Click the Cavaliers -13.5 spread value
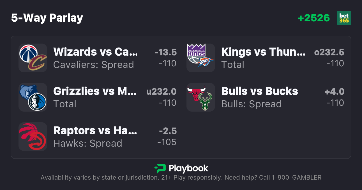The height and width of the screenshot is (190, 362). (165, 52)
